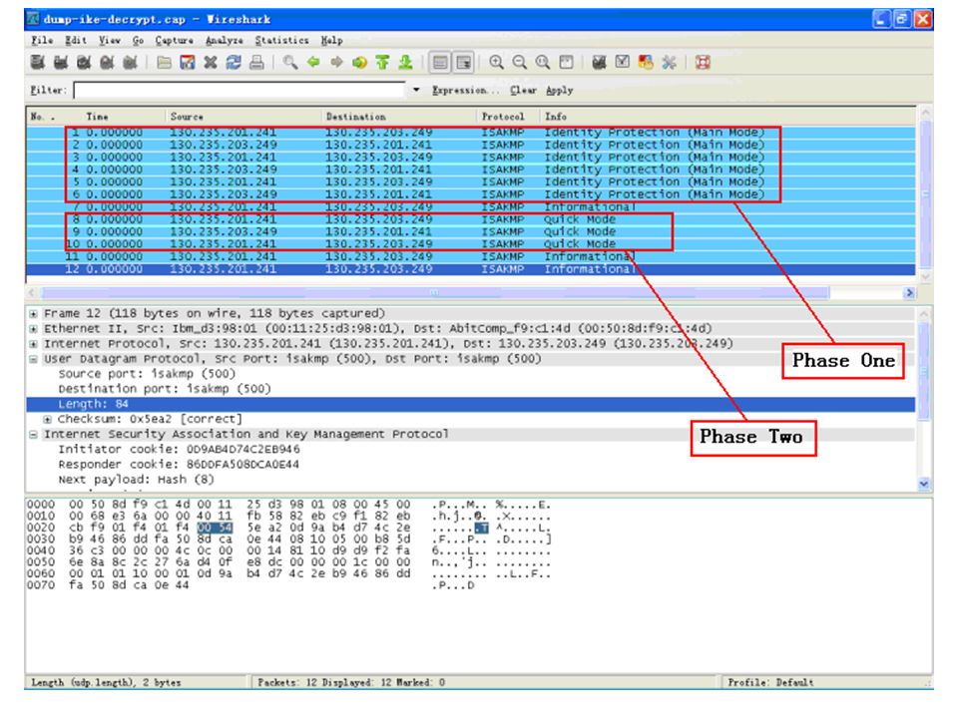
Task: Find a packet with magnifier icon
Action: [x=290, y=62]
